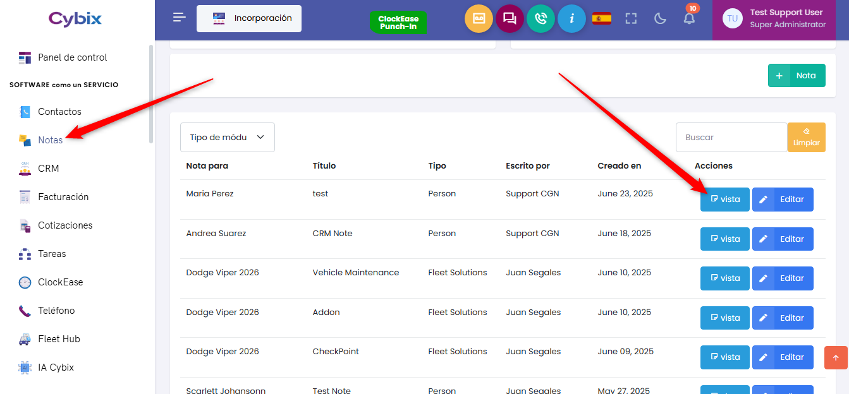Click ClockEase Punch-In button
The width and height of the screenshot is (849, 394).
[398, 23]
